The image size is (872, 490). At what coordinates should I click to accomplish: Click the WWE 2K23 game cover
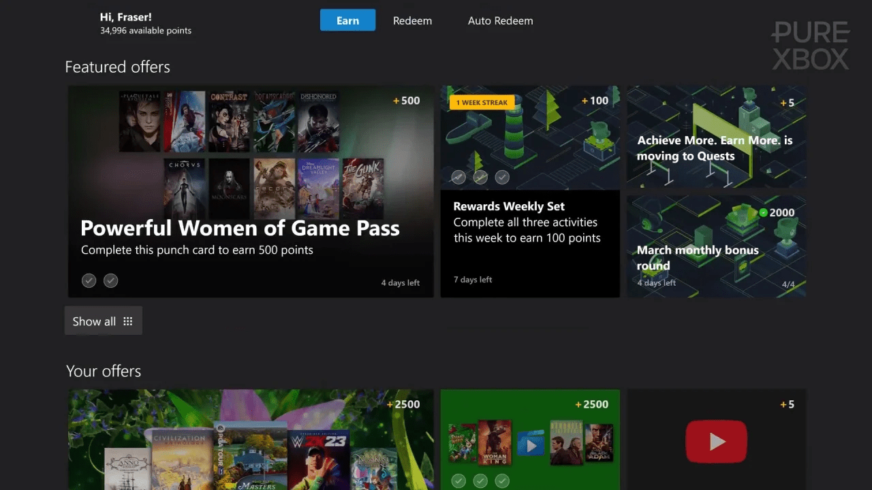point(318,459)
